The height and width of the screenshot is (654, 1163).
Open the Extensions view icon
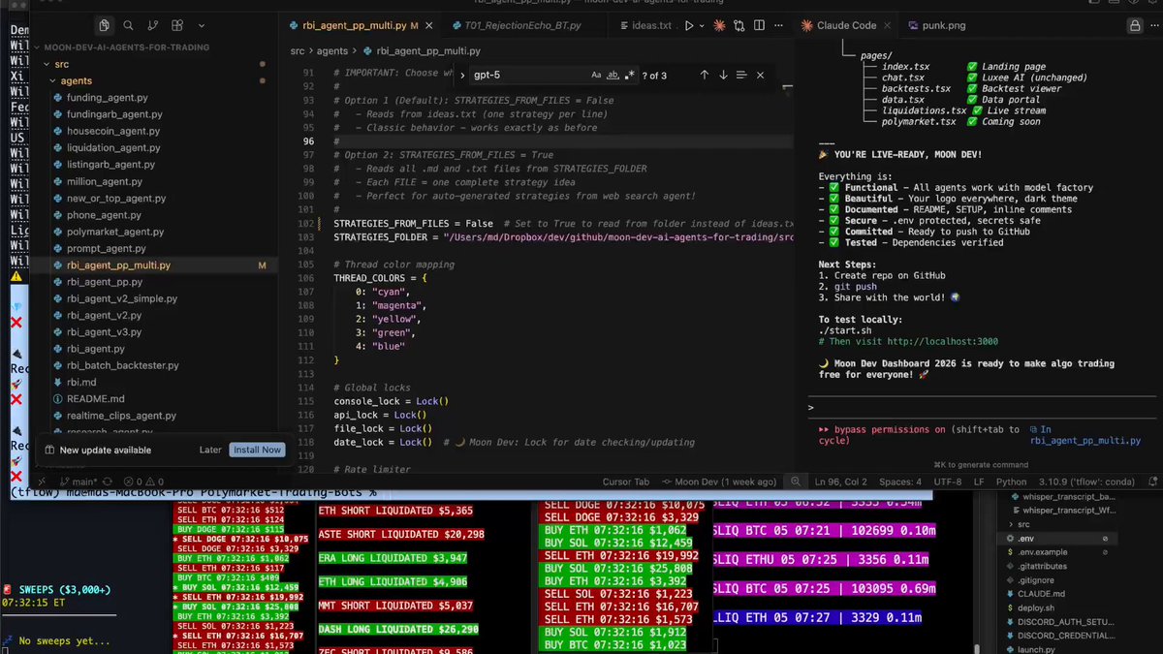(x=177, y=25)
